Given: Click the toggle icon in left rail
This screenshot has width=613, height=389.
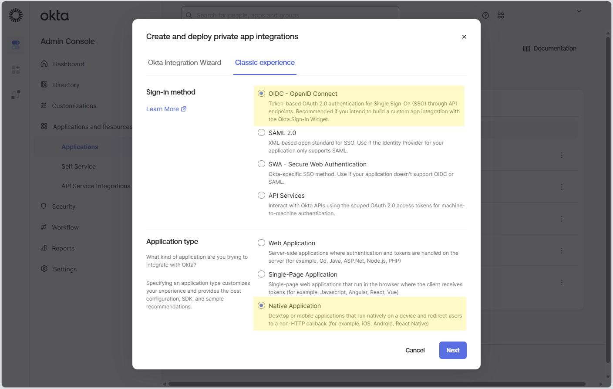Looking at the screenshot, I should click(x=16, y=44).
